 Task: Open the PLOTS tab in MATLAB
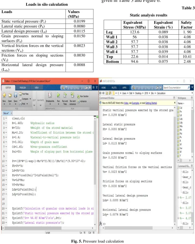pos(114,88)
